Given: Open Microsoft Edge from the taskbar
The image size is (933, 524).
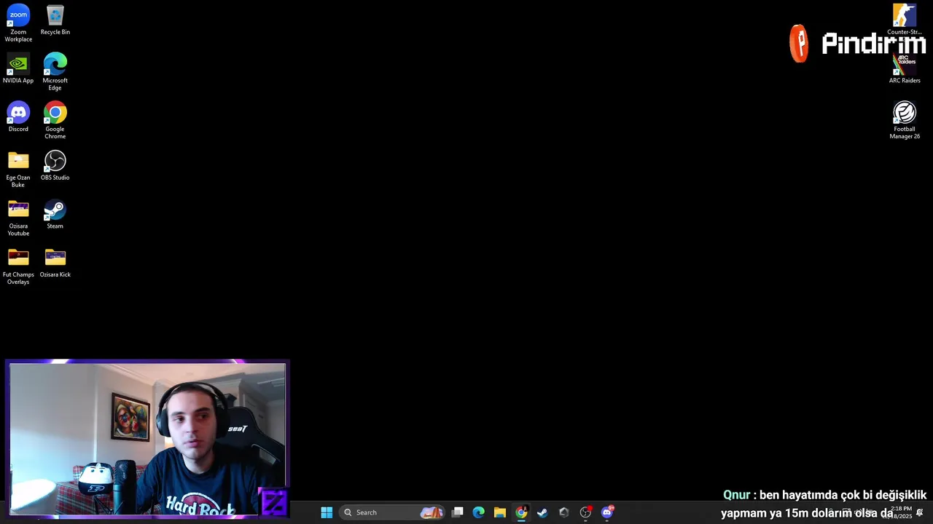Looking at the screenshot, I should click(479, 512).
